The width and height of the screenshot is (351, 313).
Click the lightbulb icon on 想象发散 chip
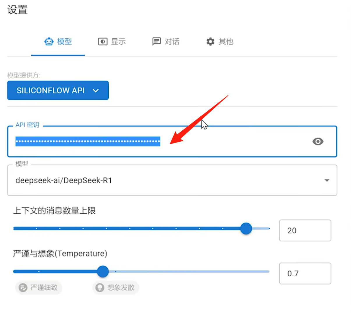pyautogui.click(x=100, y=288)
